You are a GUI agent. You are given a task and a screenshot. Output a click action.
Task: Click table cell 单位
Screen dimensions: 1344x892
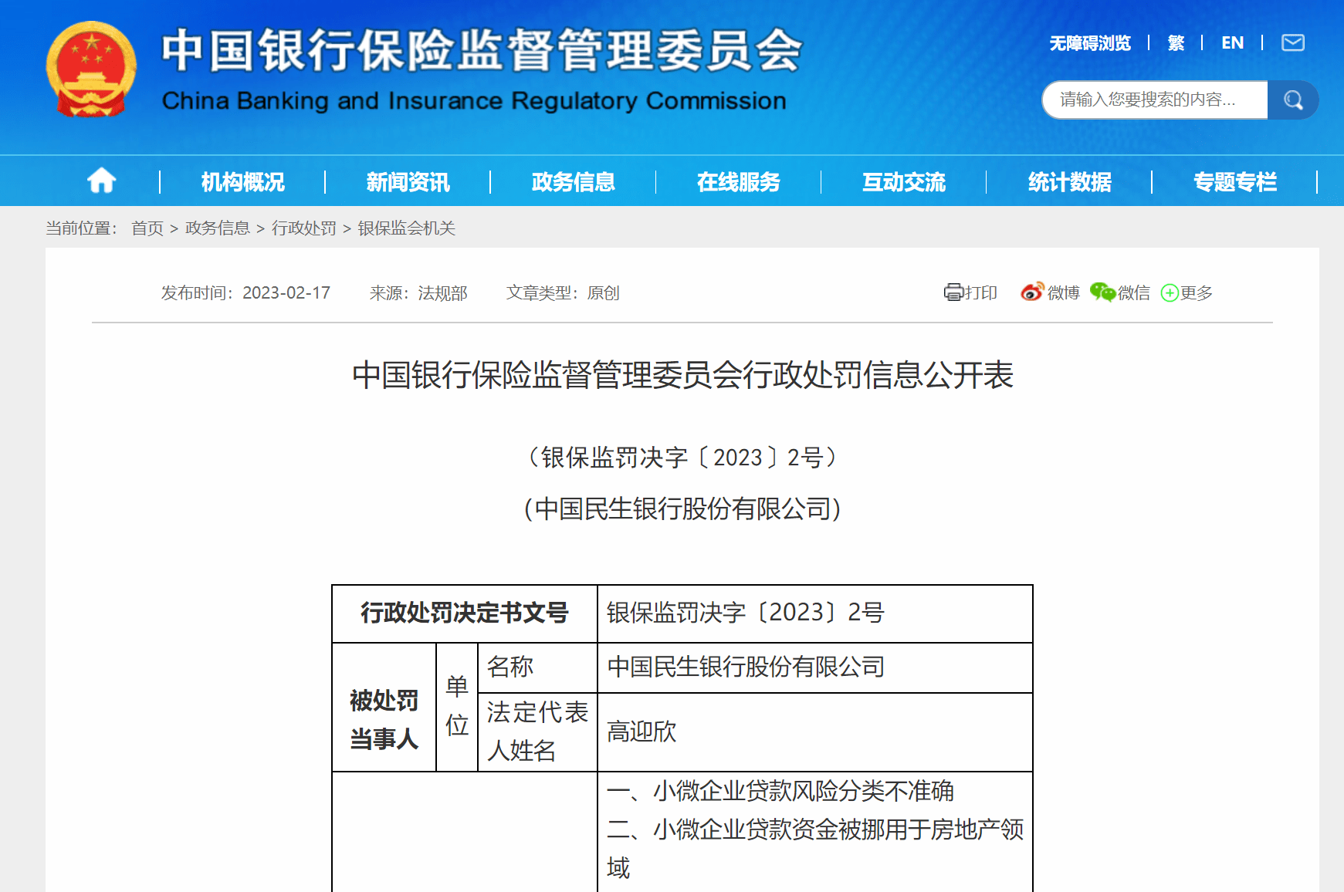(457, 706)
